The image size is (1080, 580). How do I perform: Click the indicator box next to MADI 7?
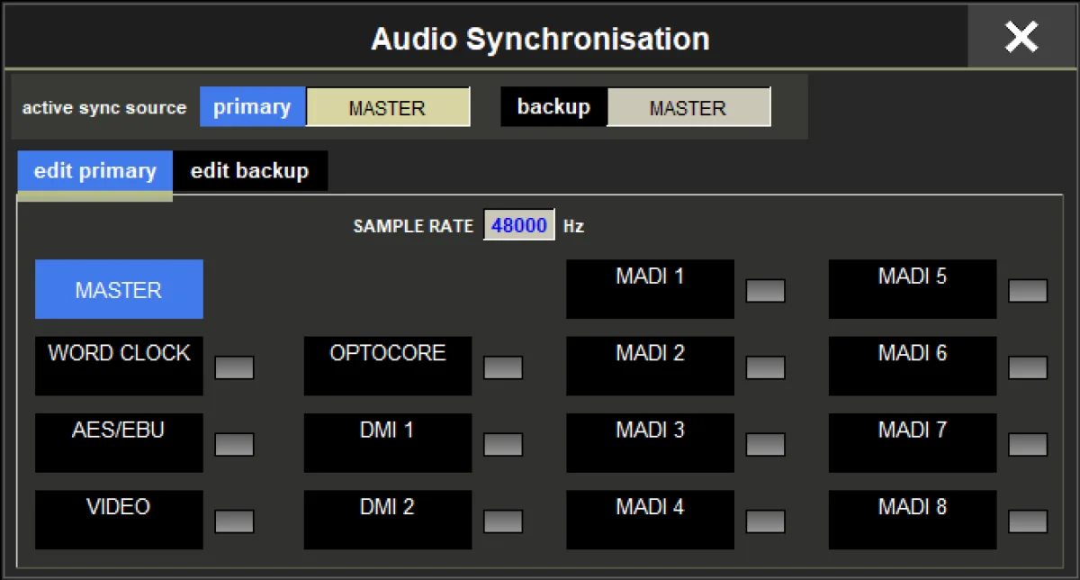1028,444
